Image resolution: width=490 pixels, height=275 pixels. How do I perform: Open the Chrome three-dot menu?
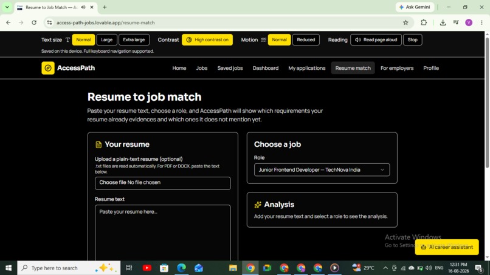pos(481,22)
